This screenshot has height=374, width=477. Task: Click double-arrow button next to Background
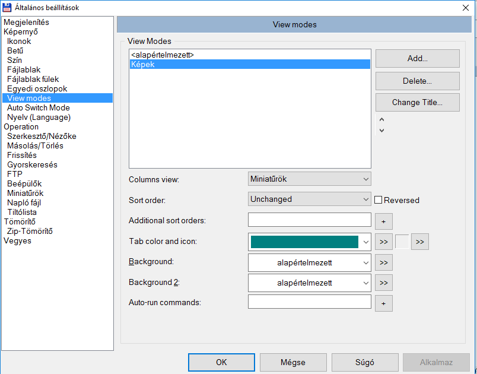pyautogui.click(x=383, y=262)
